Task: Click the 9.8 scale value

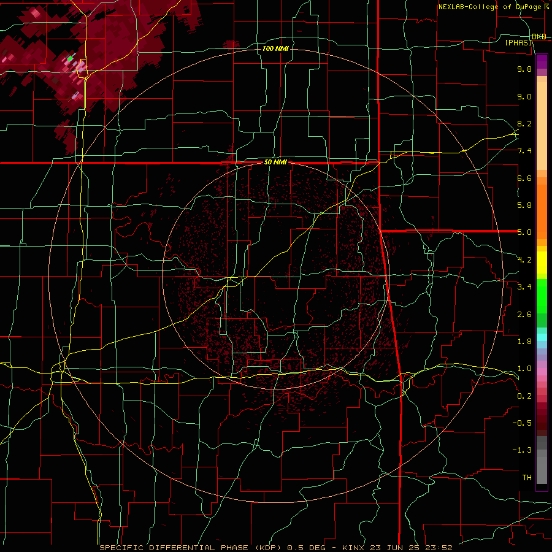Action: tap(524, 69)
